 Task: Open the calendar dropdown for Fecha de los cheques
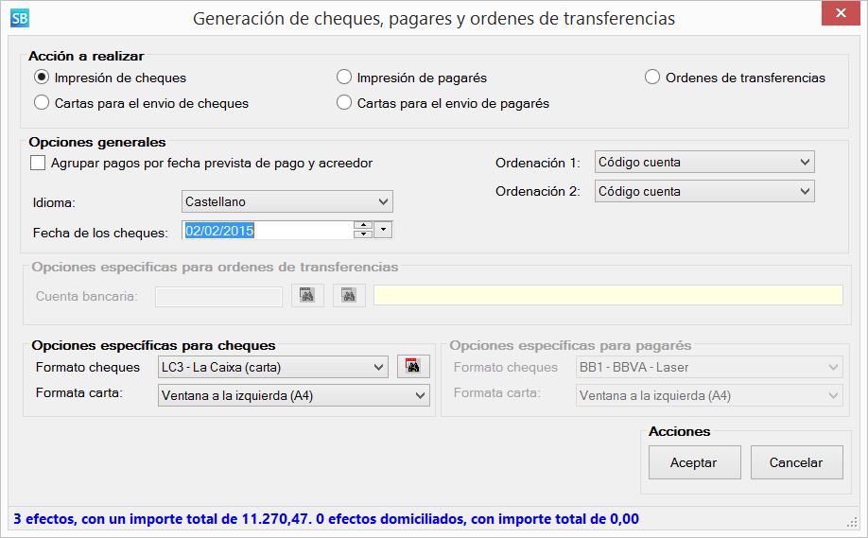click(x=382, y=230)
